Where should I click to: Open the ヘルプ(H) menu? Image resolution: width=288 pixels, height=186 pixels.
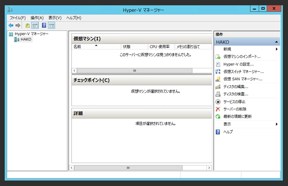pos(74,18)
